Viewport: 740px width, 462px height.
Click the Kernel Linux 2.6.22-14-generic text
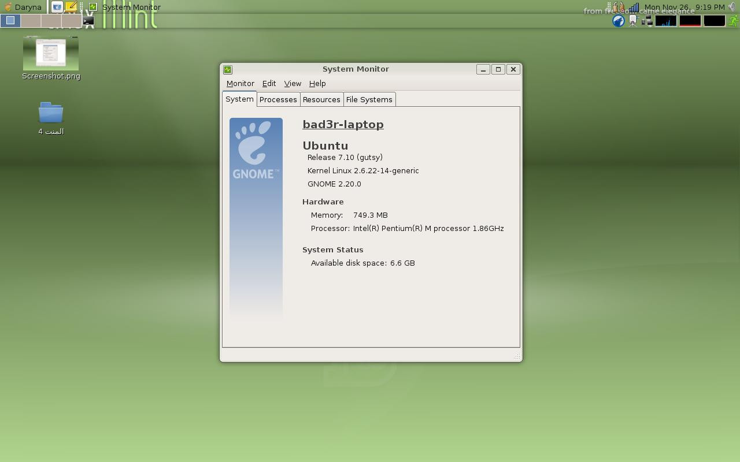coord(363,170)
